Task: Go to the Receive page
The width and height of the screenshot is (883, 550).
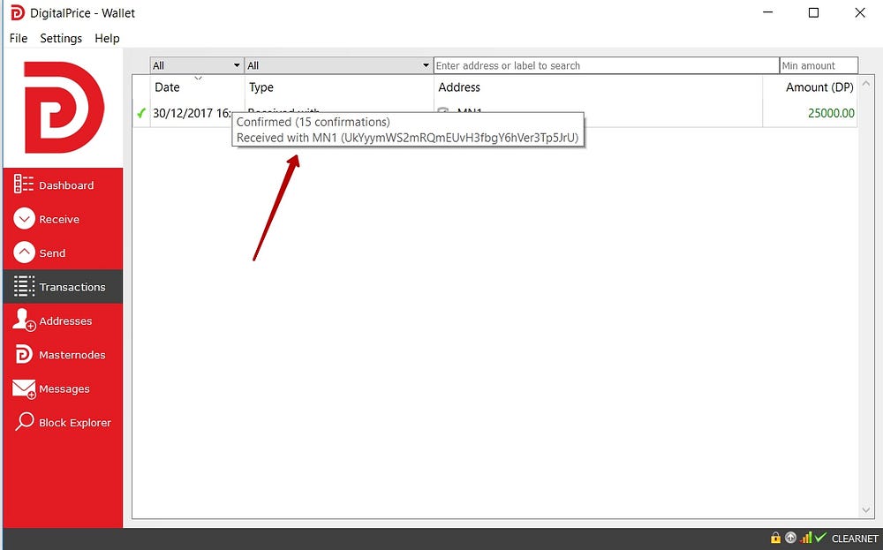Action: point(59,219)
